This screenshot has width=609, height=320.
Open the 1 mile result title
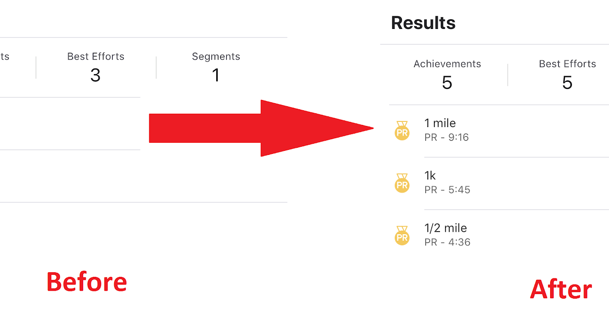point(440,123)
